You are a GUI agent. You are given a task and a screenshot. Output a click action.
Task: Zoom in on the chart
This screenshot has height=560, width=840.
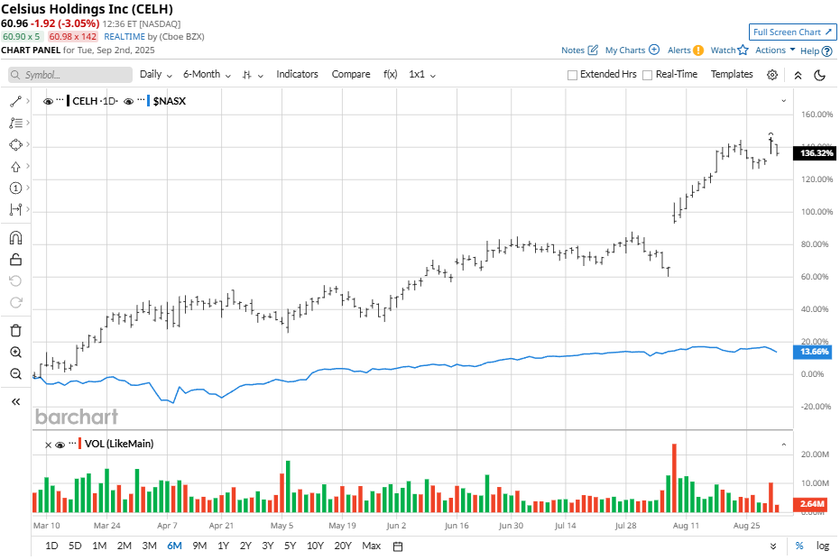(15, 353)
